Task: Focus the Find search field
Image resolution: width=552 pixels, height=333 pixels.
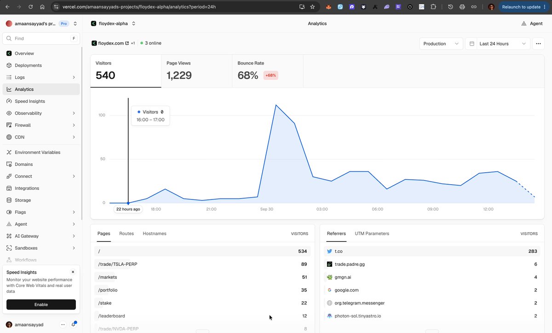Action: (x=41, y=39)
